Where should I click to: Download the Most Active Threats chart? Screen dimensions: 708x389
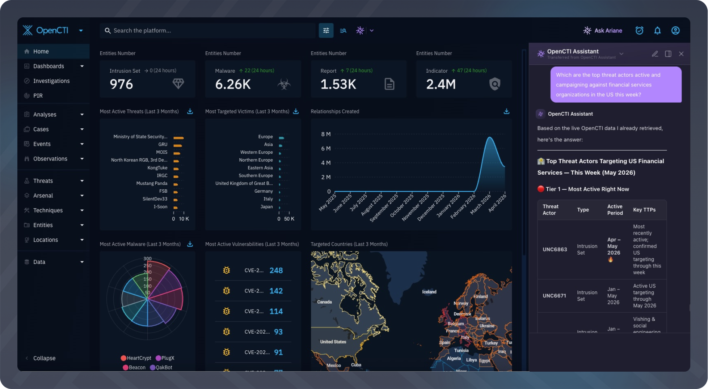tap(190, 111)
